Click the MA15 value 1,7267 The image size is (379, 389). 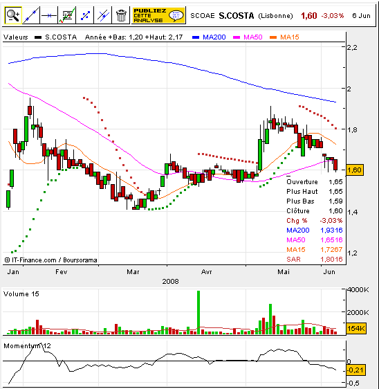pos(331,250)
